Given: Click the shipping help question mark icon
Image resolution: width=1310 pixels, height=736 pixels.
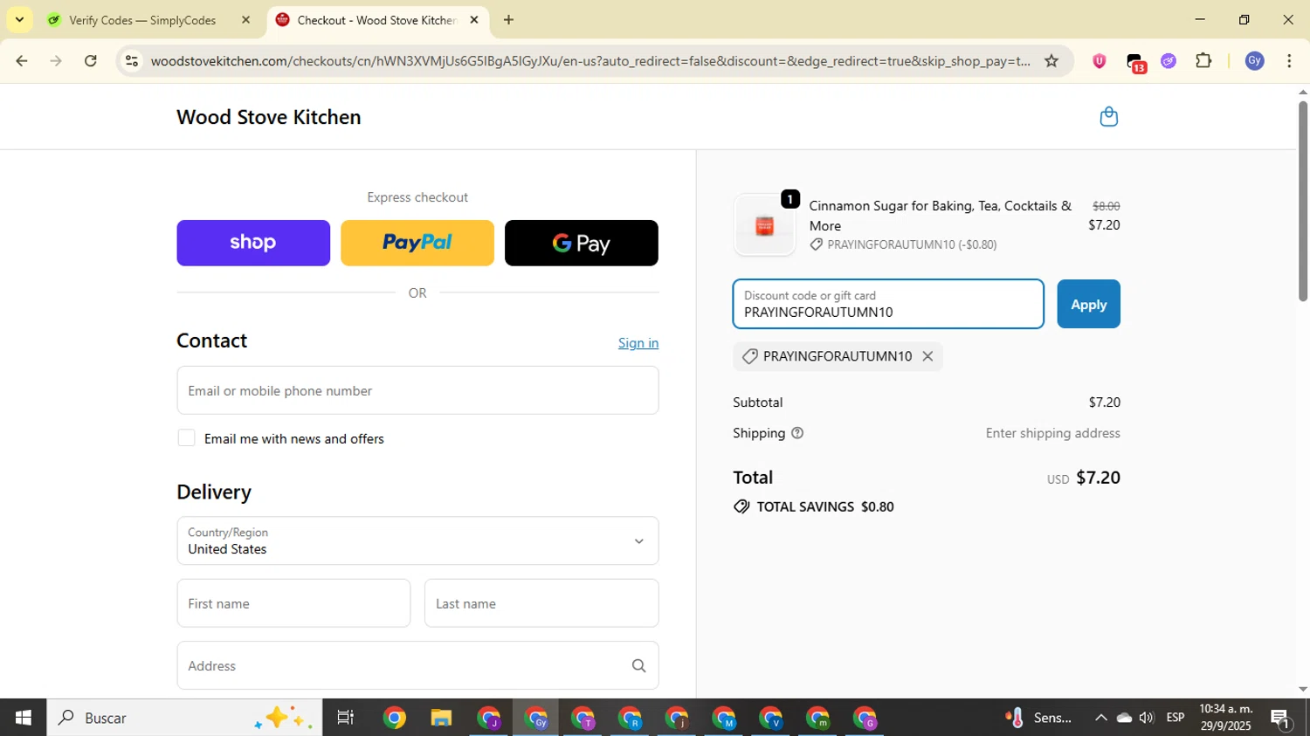Looking at the screenshot, I should coord(797,433).
